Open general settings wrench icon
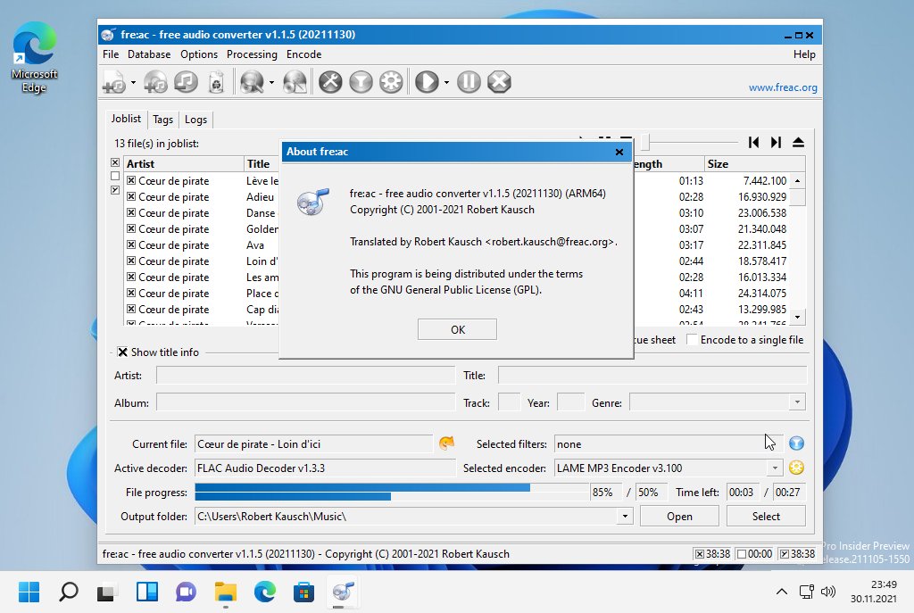The image size is (914, 613). (x=330, y=82)
